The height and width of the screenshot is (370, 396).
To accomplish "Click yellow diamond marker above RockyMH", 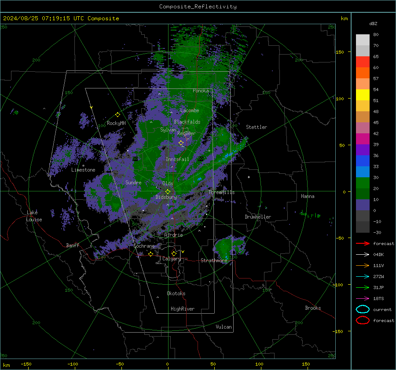I will coord(117,115).
